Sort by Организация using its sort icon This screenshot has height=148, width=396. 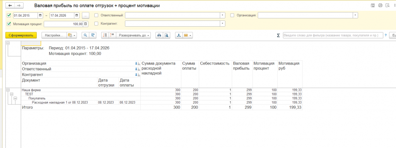coord(137,63)
